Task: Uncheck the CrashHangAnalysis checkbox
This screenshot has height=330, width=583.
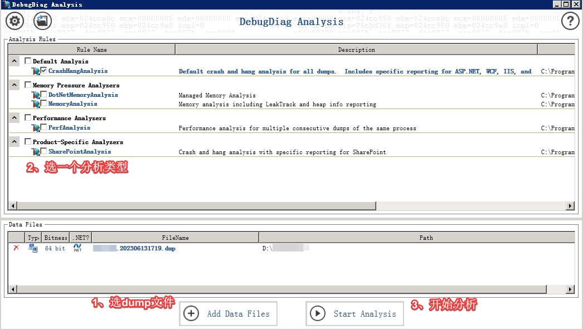Action: 43,70
